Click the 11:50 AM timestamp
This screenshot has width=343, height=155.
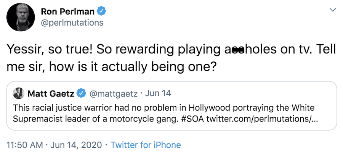[x=25, y=145]
